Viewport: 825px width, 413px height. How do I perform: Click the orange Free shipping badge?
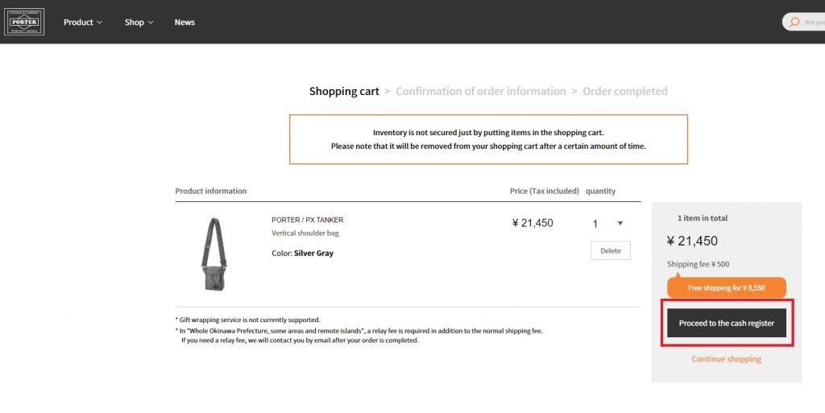click(x=726, y=287)
